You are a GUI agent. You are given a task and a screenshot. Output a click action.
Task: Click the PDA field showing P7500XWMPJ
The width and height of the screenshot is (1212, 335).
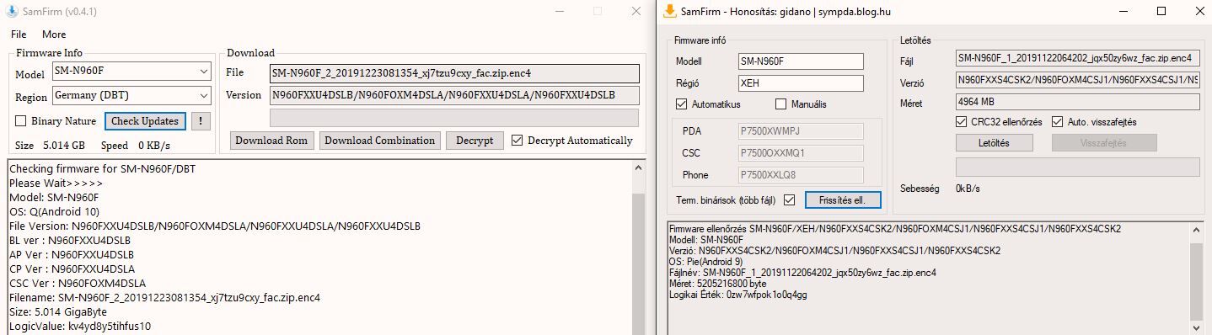click(801, 130)
